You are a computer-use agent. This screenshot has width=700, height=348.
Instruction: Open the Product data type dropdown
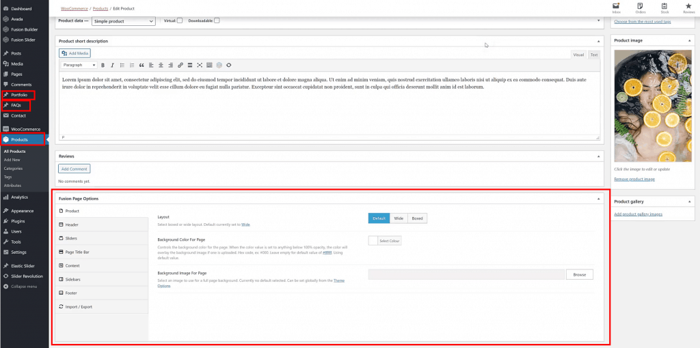click(124, 21)
